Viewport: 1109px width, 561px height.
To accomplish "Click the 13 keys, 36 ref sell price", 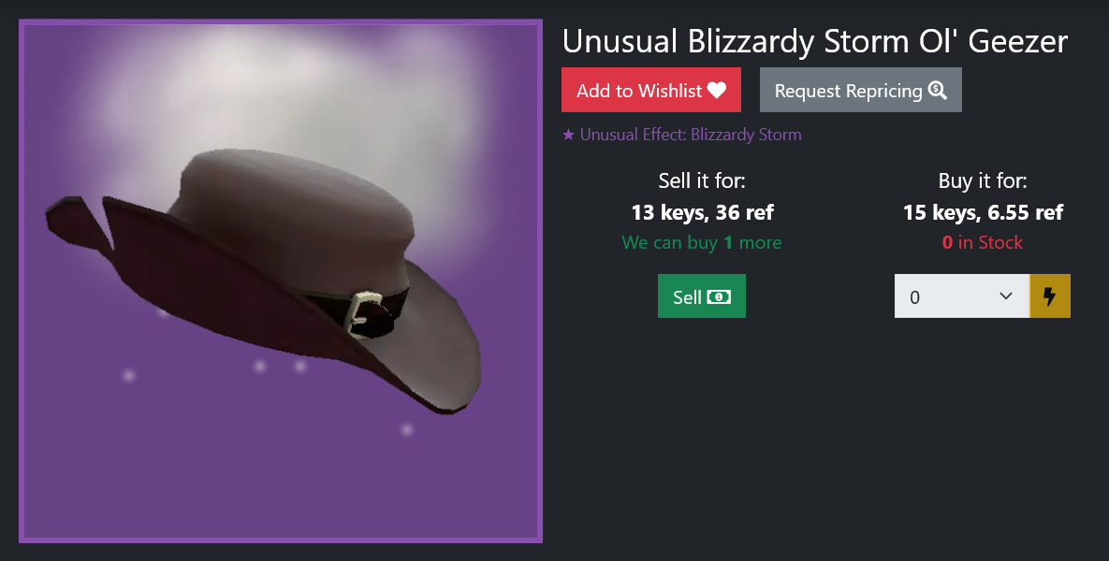I will [702, 212].
